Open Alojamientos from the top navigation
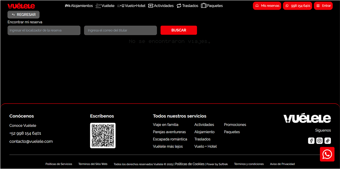This screenshot has width=340, height=169. 79,6
